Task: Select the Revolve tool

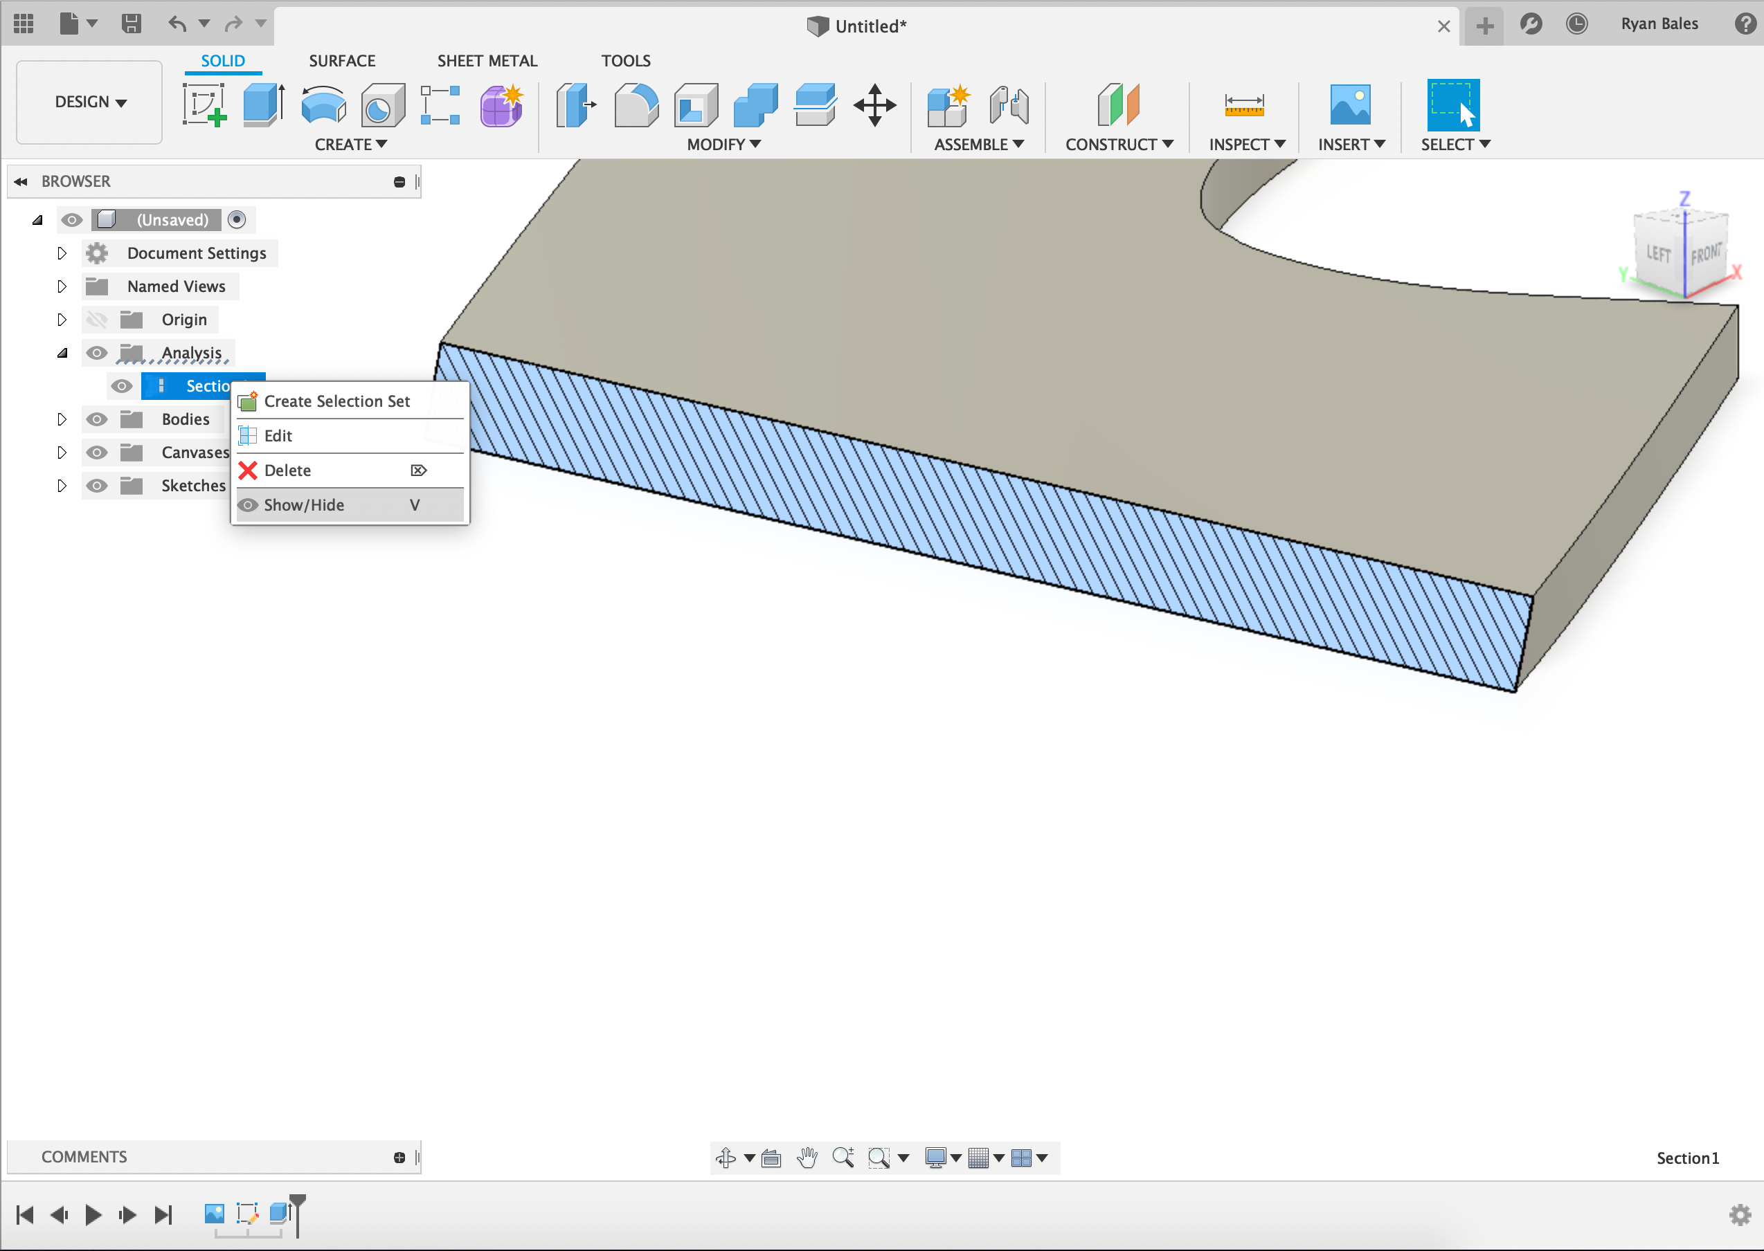Action: [x=324, y=104]
